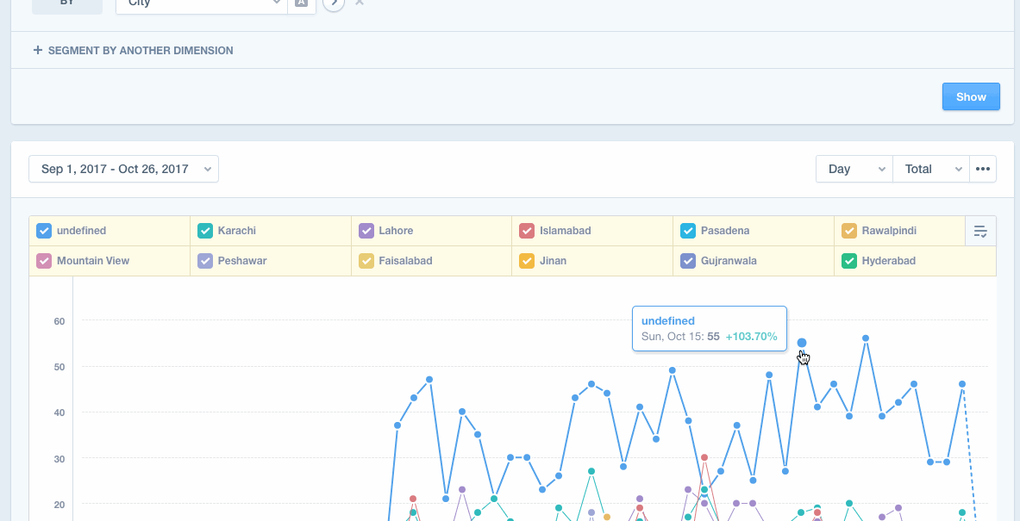Image resolution: width=1020 pixels, height=521 pixels.
Task: Expand the Day interval dropdown
Action: click(x=854, y=169)
